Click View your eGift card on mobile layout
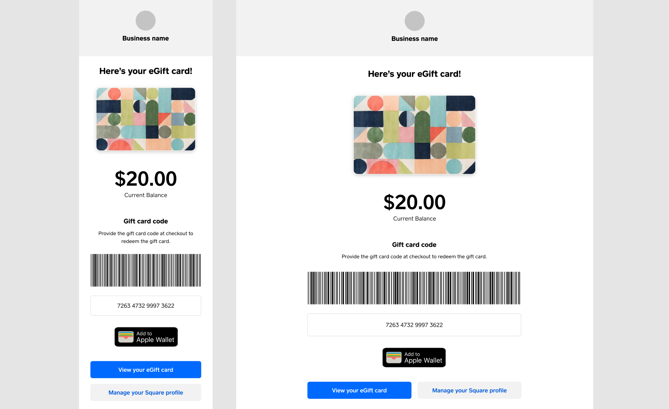The height and width of the screenshot is (409, 669). click(145, 369)
